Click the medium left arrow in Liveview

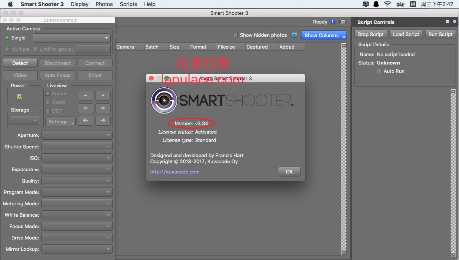point(86,108)
